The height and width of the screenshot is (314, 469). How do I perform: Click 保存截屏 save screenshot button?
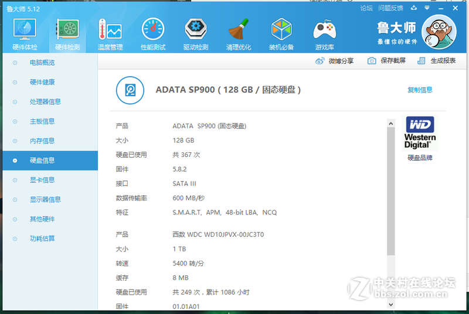coord(386,61)
